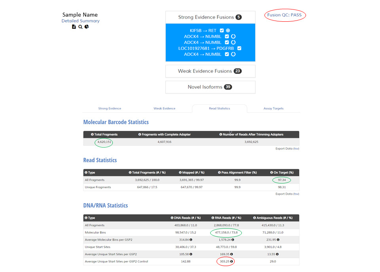Click the Unique Start Sites row label
This screenshot has width=380, height=272.
tap(97, 247)
